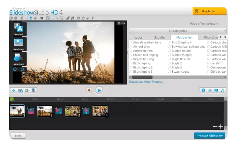The height and width of the screenshot is (145, 238).
Task: Select the Aircraft seatbelt tone effect
Action: (147, 42)
